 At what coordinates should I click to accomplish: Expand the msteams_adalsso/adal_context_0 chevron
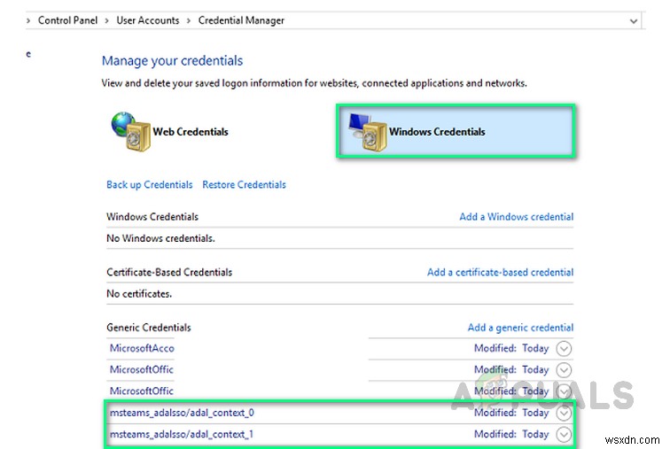coord(565,413)
